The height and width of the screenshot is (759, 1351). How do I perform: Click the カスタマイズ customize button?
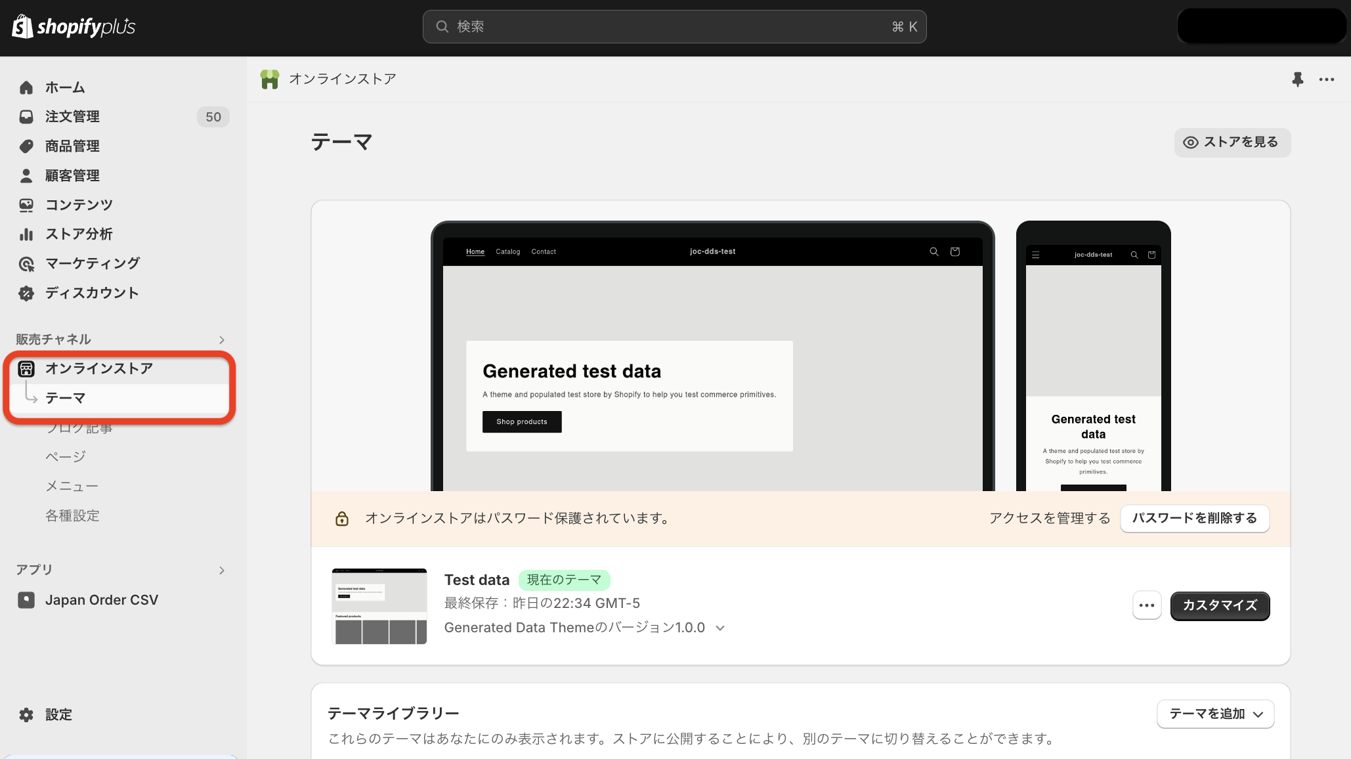[x=1220, y=605]
